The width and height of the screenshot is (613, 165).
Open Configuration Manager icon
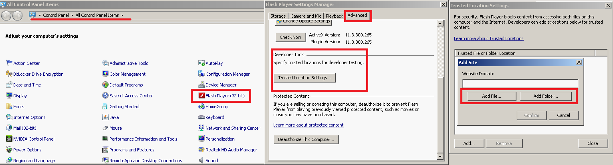[202, 74]
